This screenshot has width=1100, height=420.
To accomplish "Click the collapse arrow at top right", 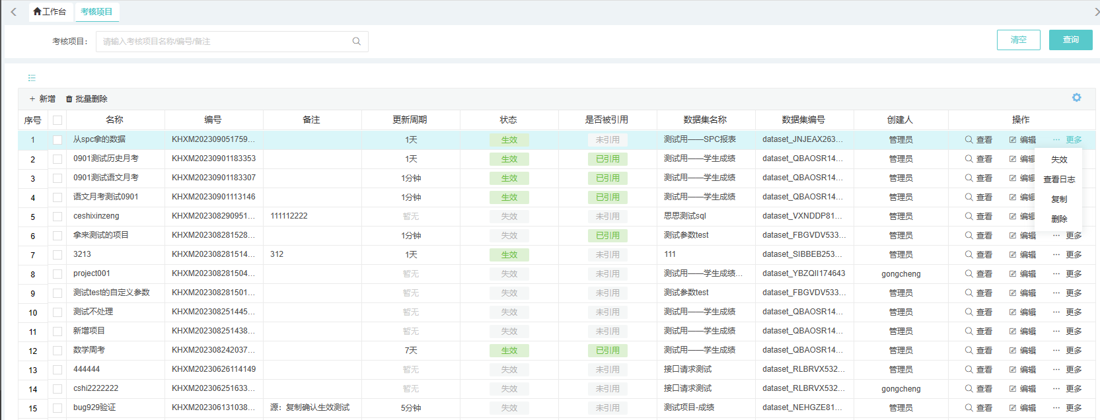I will click(x=1097, y=12).
